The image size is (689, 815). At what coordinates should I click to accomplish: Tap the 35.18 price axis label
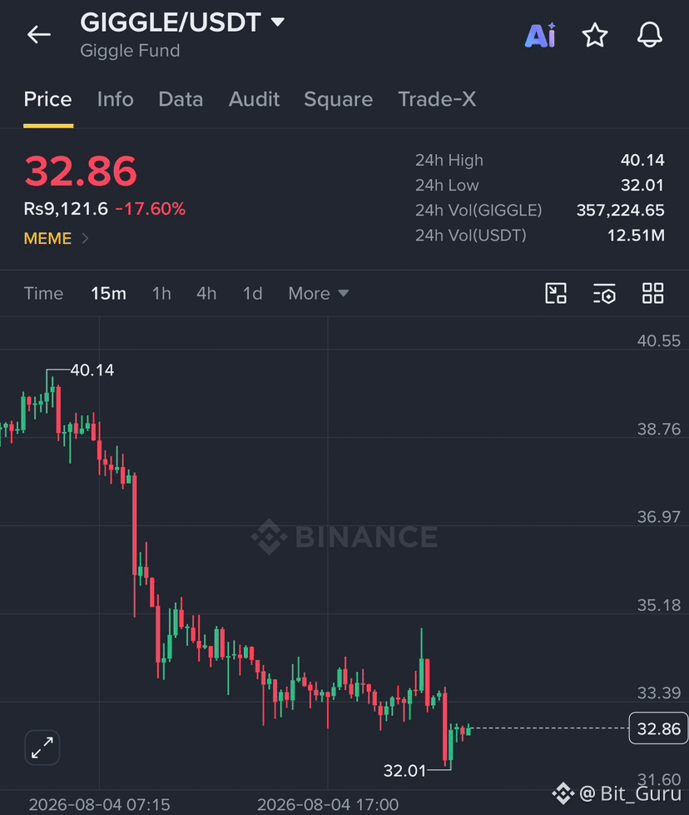point(659,605)
